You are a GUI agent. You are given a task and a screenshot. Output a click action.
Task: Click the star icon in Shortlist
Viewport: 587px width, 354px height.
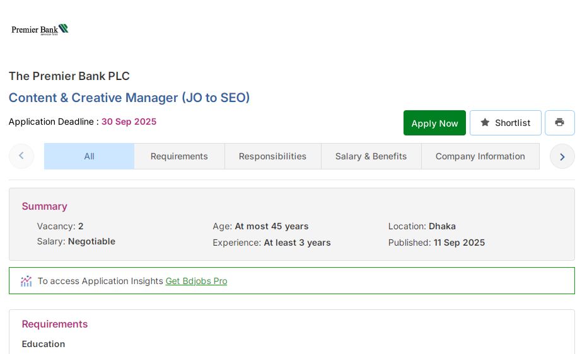pyautogui.click(x=485, y=123)
